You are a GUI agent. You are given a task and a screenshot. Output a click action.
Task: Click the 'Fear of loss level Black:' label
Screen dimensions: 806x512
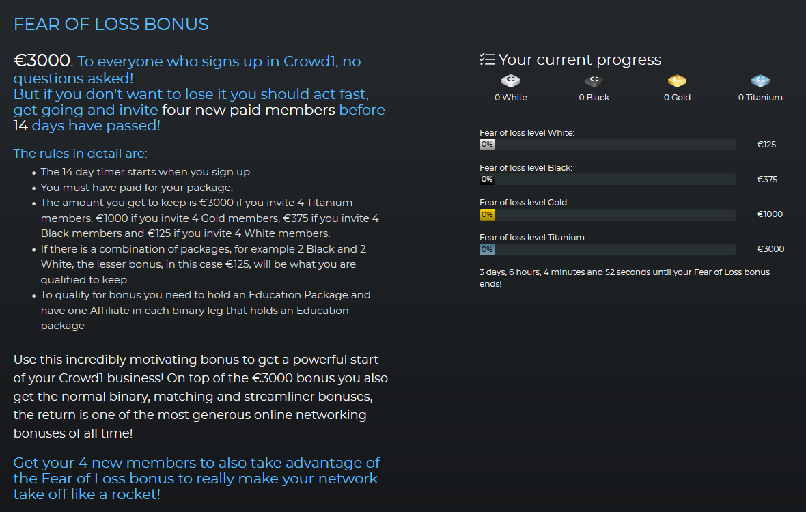tap(526, 168)
